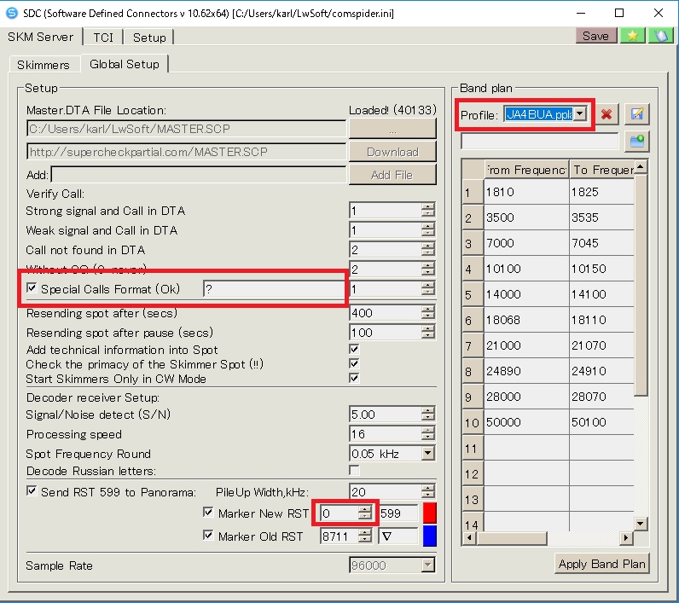Toggle Marker Old RST checkbox
The image size is (679, 603).
tap(208, 536)
